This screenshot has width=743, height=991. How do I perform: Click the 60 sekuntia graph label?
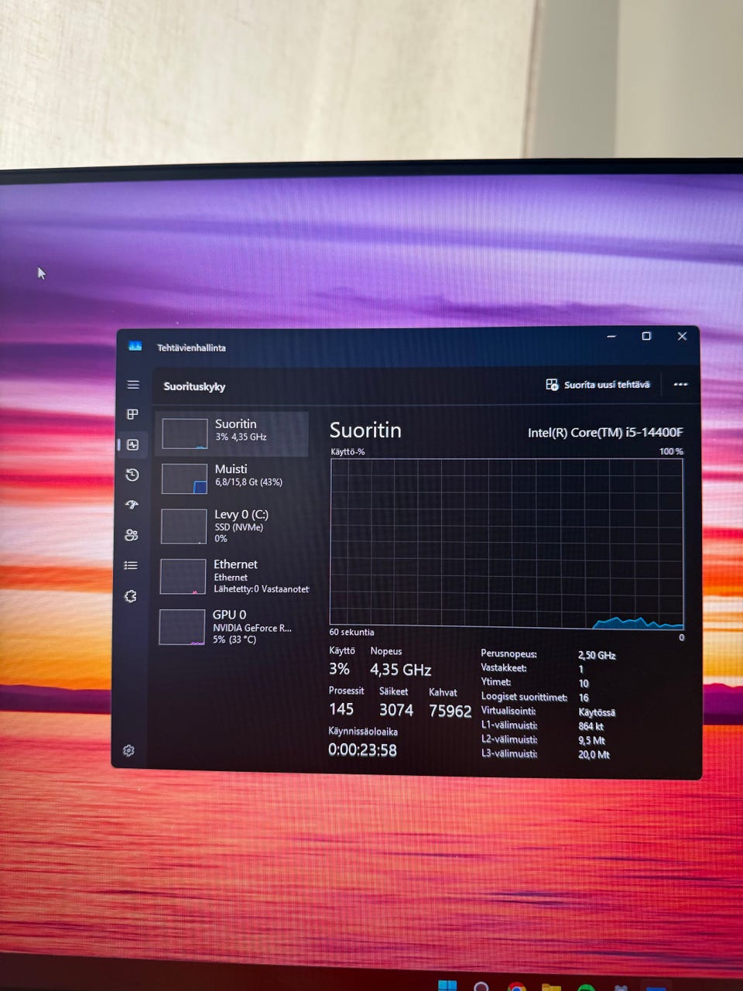[x=351, y=633]
